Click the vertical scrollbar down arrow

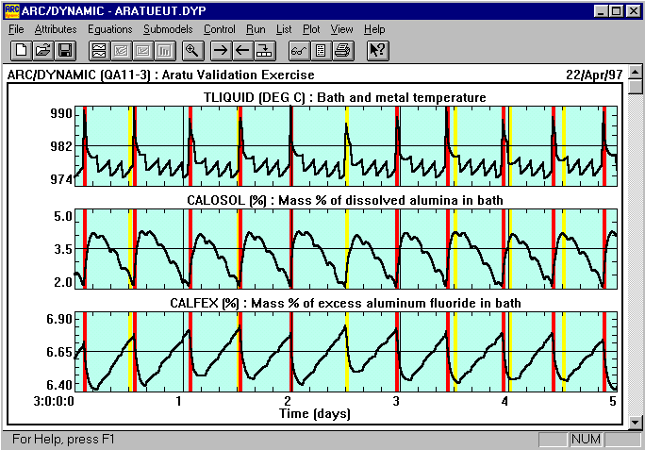pyautogui.click(x=636, y=421)
